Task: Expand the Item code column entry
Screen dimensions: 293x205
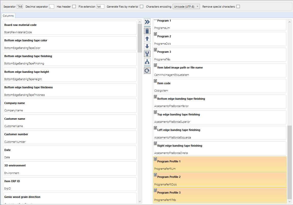Action: tap(155, 81)
